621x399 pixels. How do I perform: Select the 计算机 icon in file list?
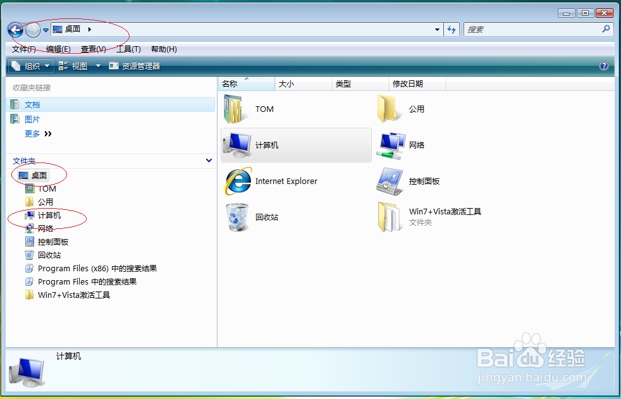point(237,144)
